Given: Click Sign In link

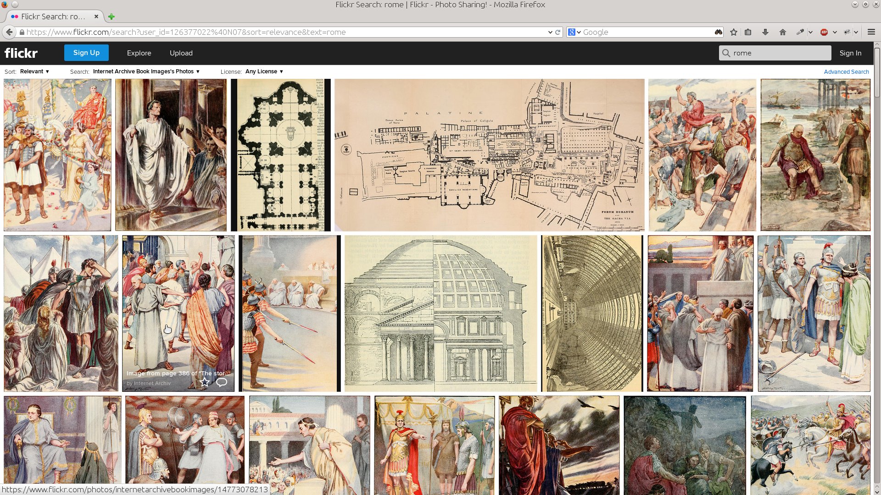Looking at the screenshot, I should click(850, 53).
